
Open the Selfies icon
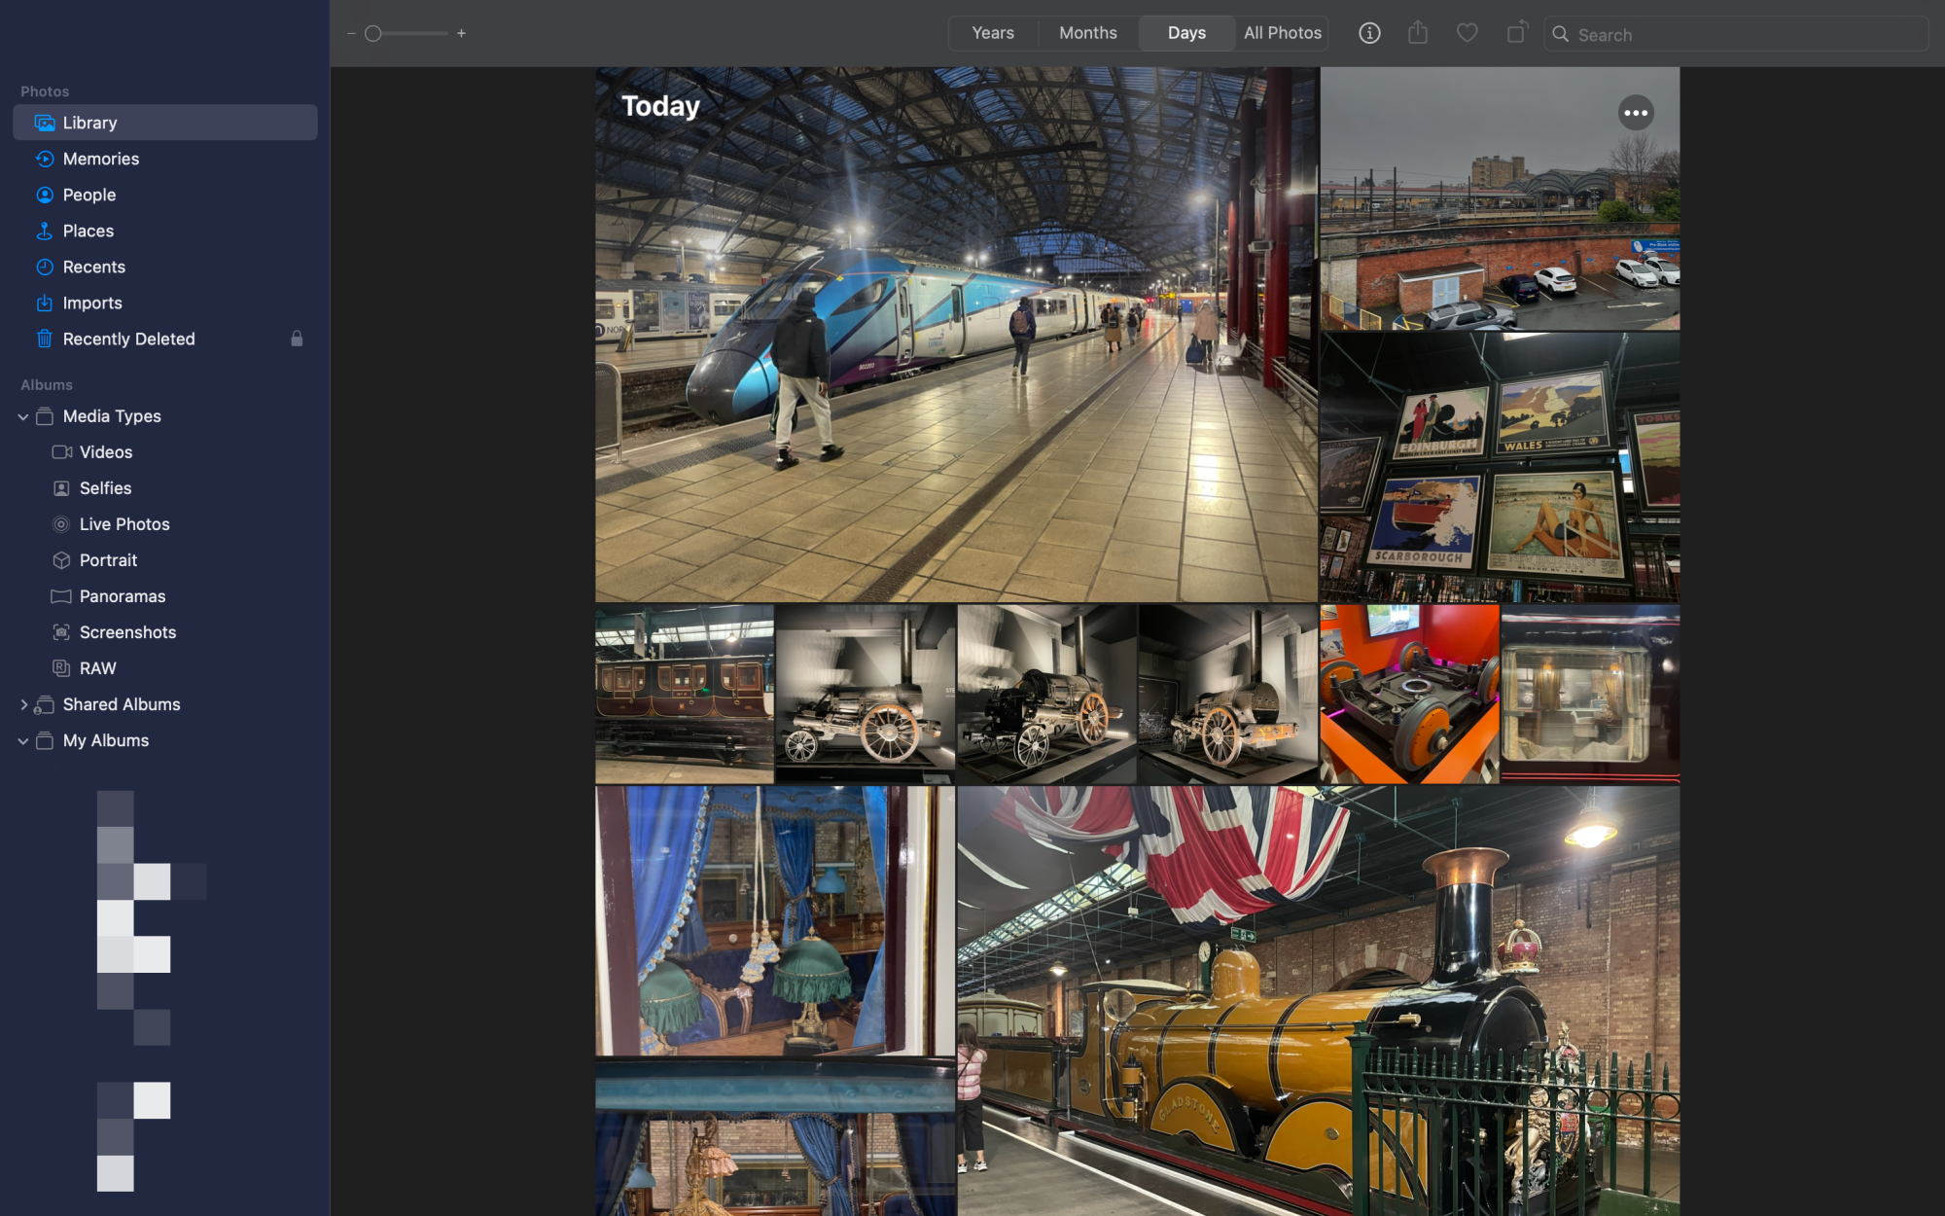pyautogui.click(x=61, y=488)
